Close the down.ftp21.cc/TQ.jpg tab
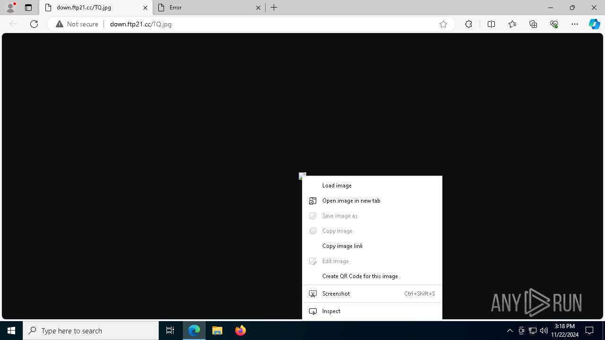605x340 pixels. point(145,8)
